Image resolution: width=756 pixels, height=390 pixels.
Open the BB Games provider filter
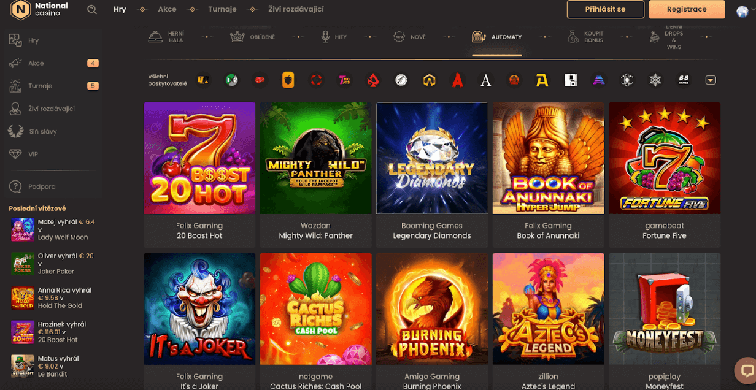point(684,80)
